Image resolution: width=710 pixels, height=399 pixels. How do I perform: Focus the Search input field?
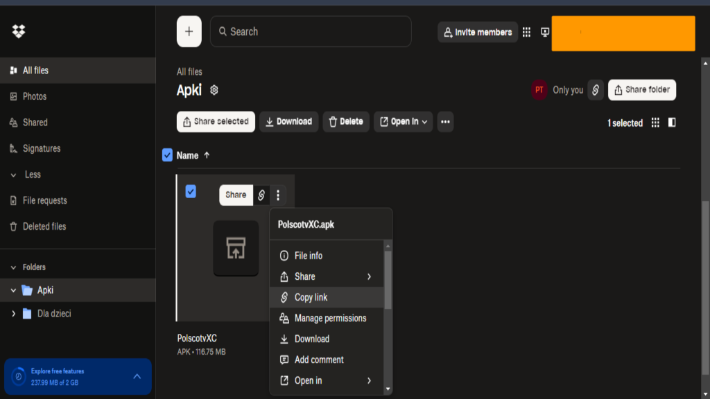coord(311,31)
